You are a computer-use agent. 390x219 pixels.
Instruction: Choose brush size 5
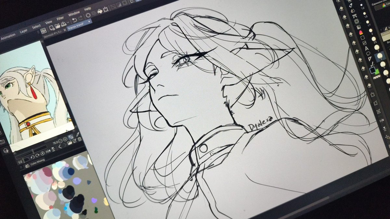click(383, 64)
